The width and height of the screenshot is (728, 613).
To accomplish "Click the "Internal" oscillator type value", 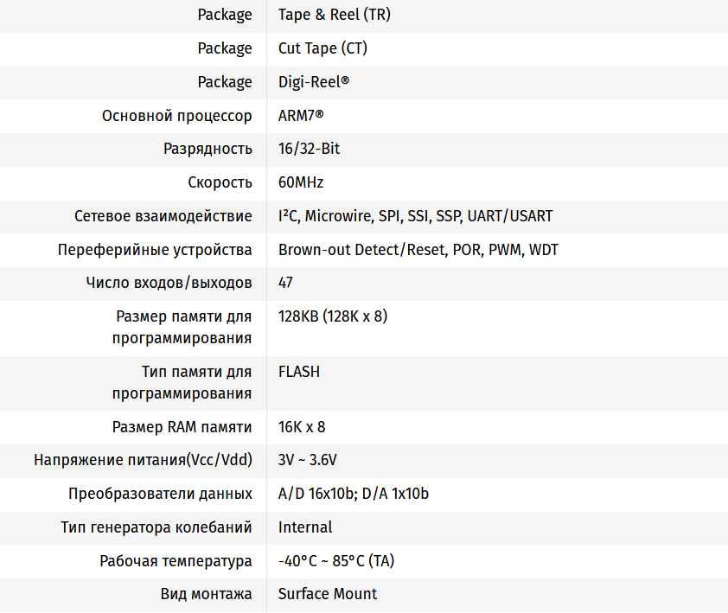I will pos(304,527).
